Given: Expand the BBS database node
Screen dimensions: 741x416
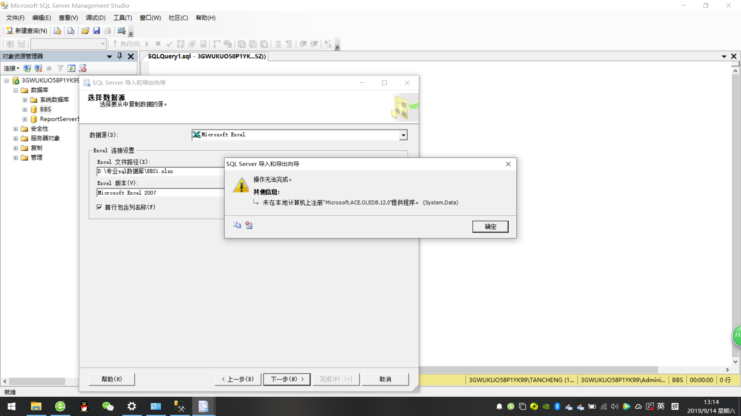Looking at the screenshot, I should [25, 110].
